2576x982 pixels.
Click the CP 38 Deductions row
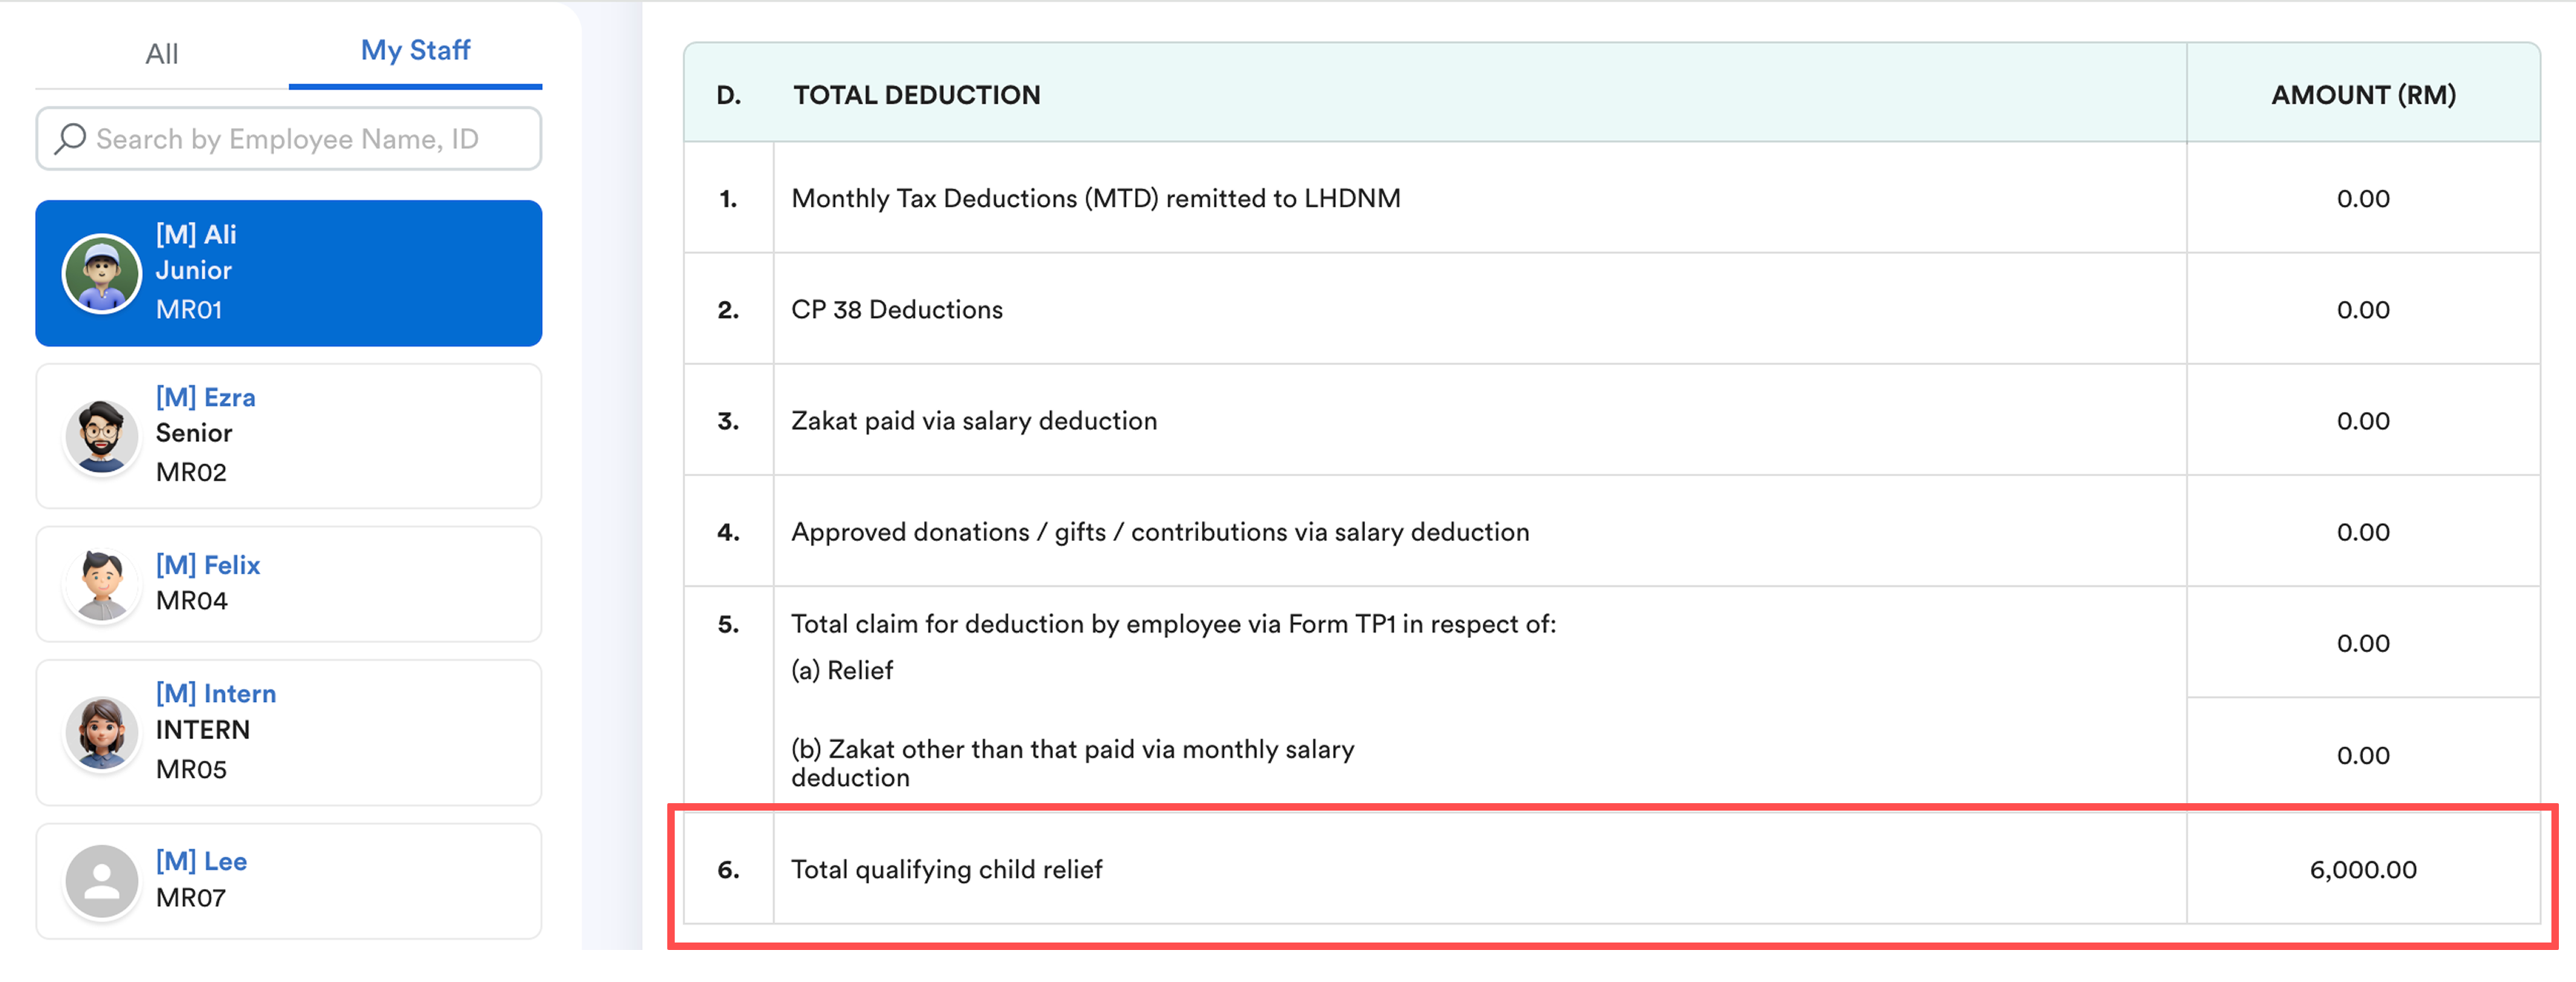coord(896,310)
